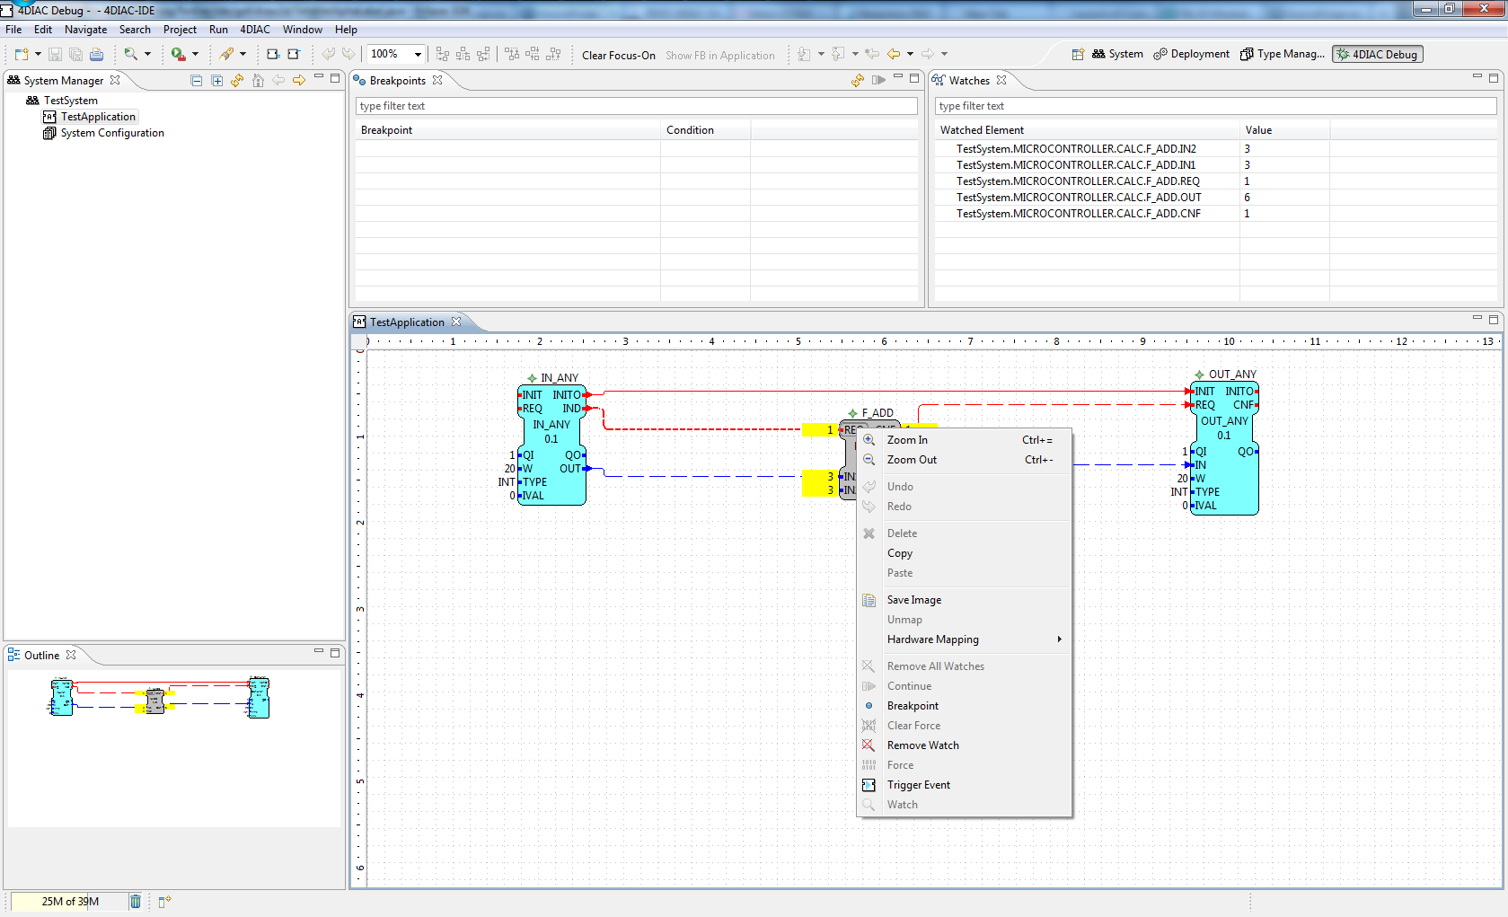
Task: Select System Configuration in the tree
Action: tap(112, 133)
